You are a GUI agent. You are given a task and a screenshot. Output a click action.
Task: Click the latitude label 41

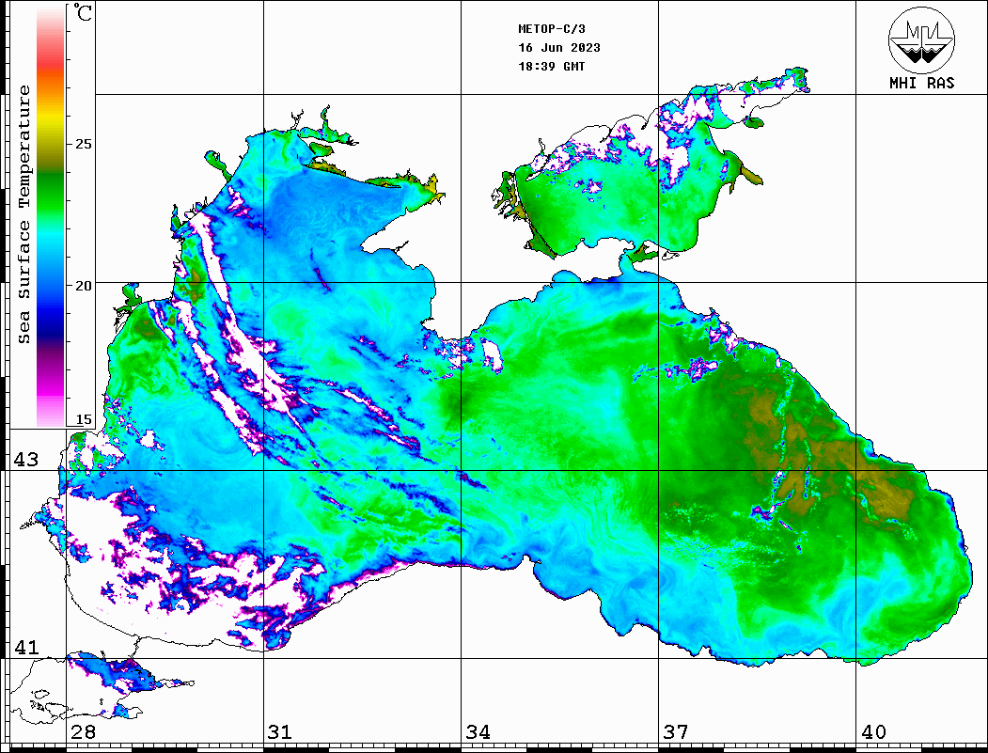[25, 648]
